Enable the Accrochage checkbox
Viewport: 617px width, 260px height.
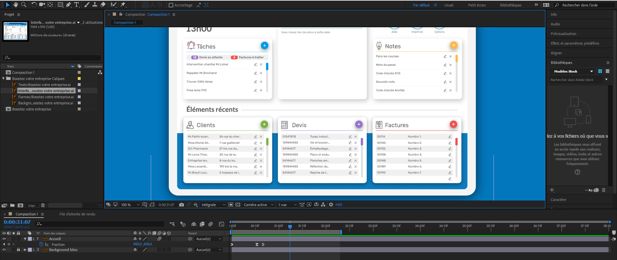tap(171, 5)
